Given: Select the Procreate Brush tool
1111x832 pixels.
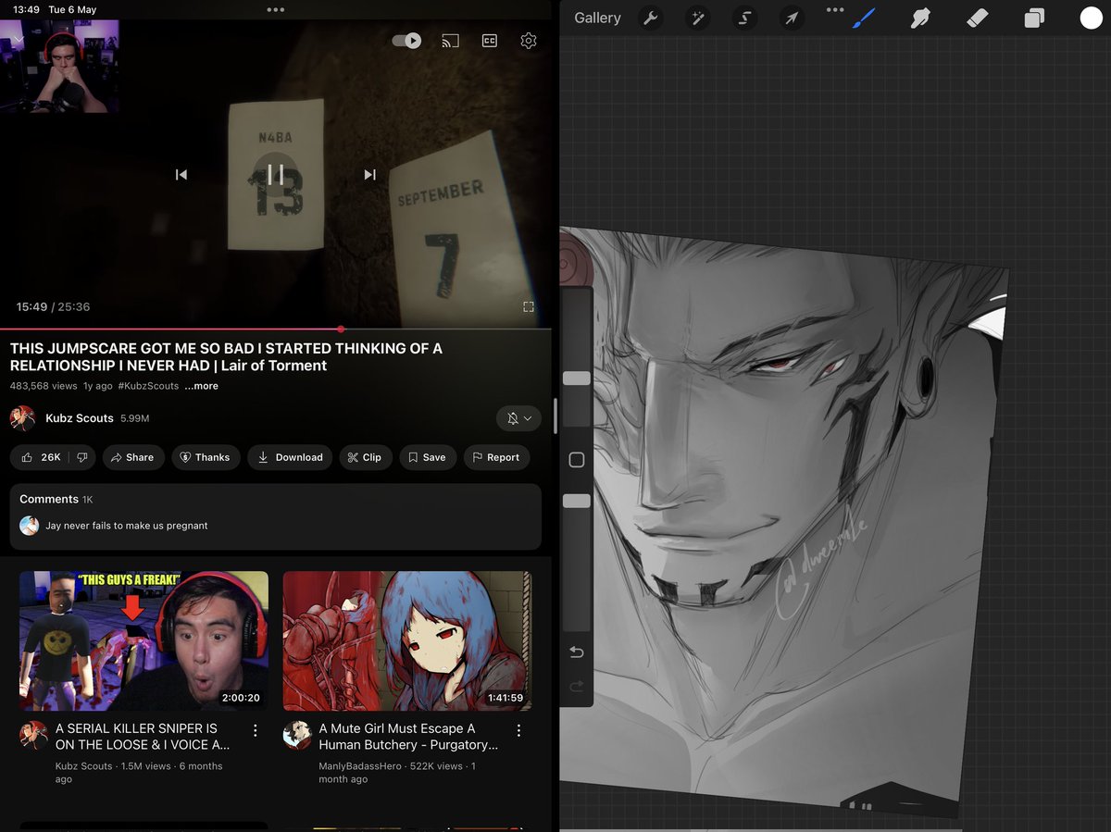Looking at the screenshot, I should coord(864,19).
